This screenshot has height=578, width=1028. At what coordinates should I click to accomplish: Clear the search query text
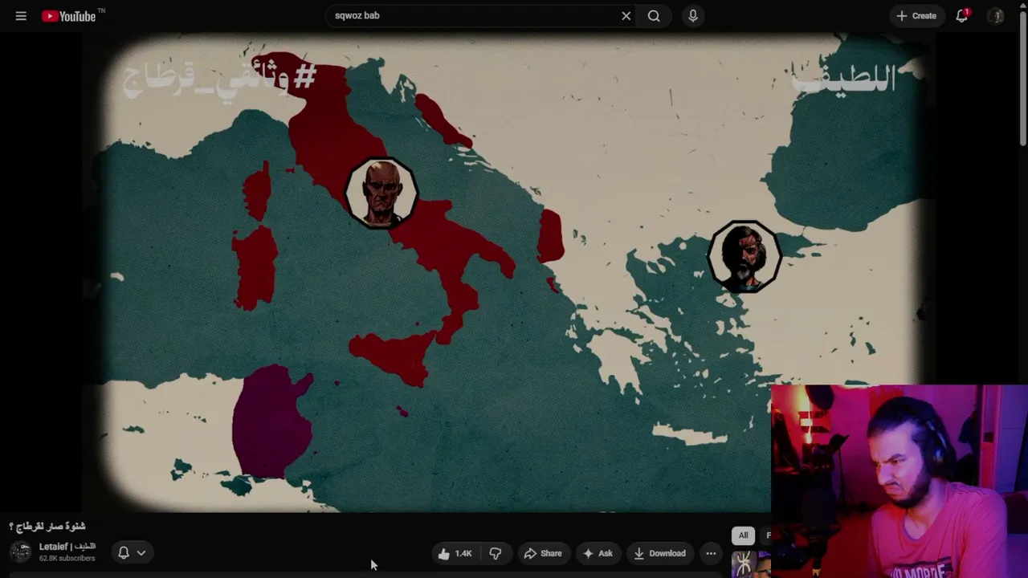pos(626,16)
